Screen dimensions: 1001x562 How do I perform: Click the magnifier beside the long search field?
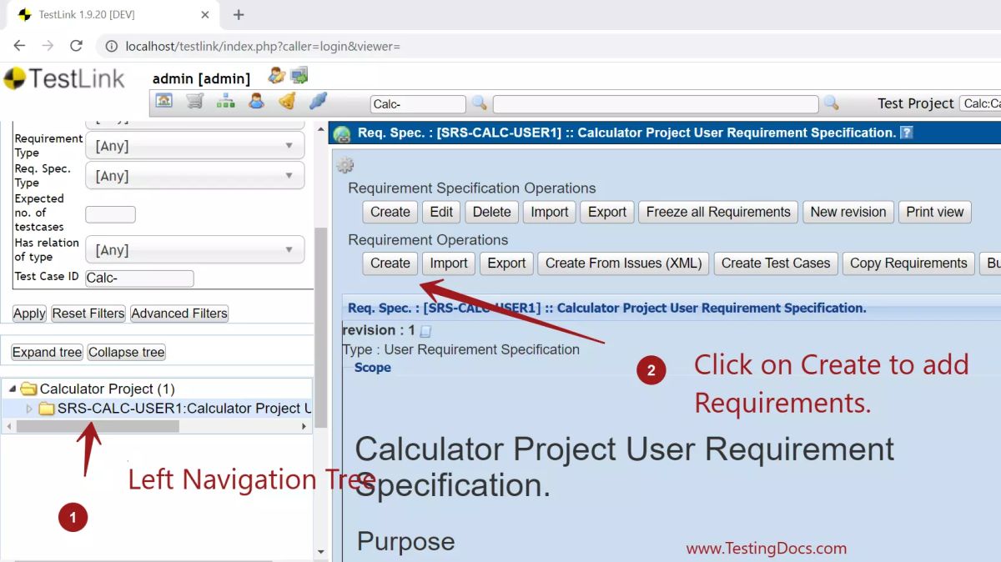[x=831, y=103]
